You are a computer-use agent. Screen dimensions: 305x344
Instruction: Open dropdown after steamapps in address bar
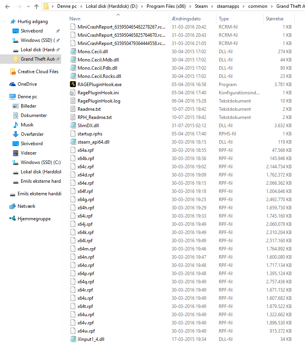(x=243, y=6)
